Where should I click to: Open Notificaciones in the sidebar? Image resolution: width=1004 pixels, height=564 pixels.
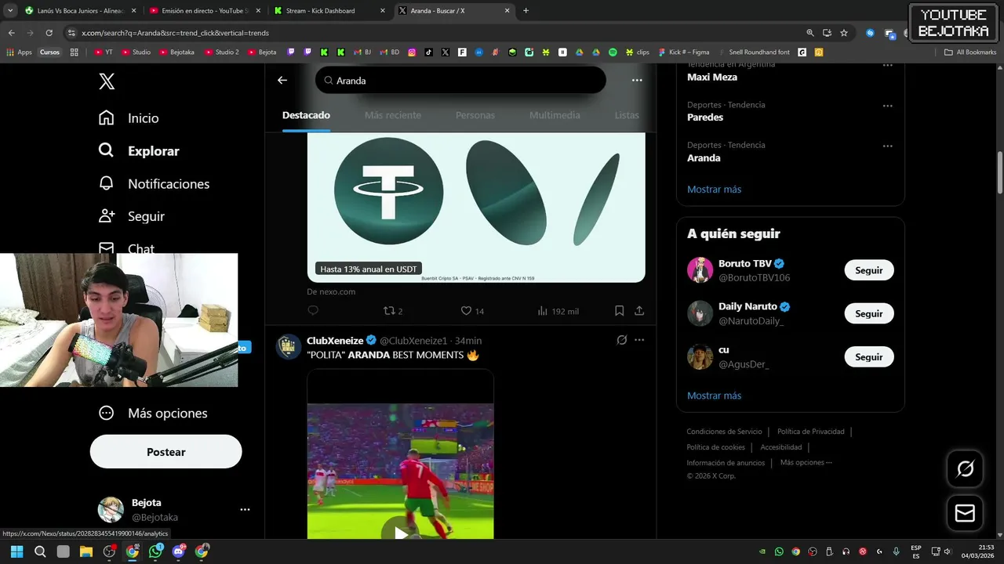tap(155, 184)
